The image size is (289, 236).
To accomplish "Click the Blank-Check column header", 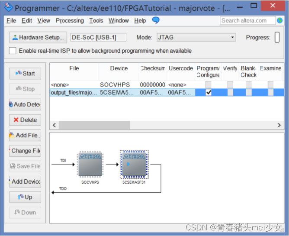I will click(248, 71).
